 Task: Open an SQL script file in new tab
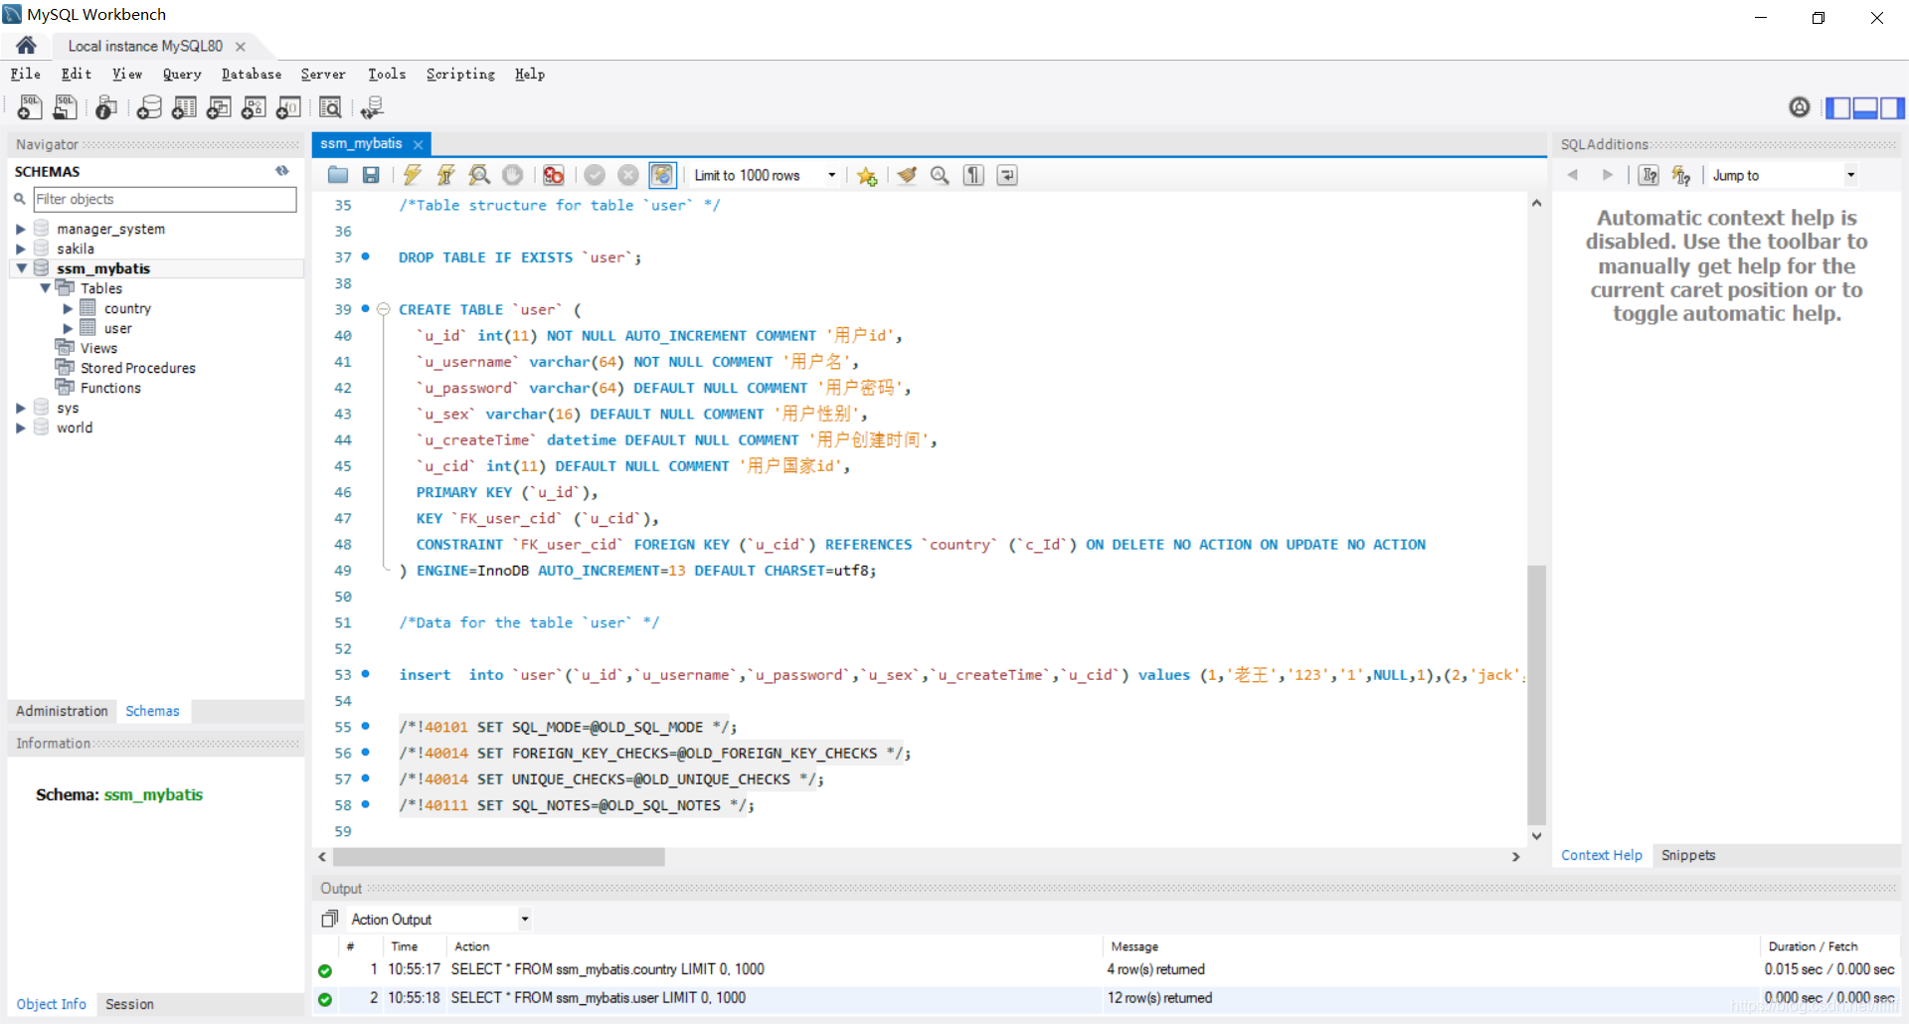point(66,107)
